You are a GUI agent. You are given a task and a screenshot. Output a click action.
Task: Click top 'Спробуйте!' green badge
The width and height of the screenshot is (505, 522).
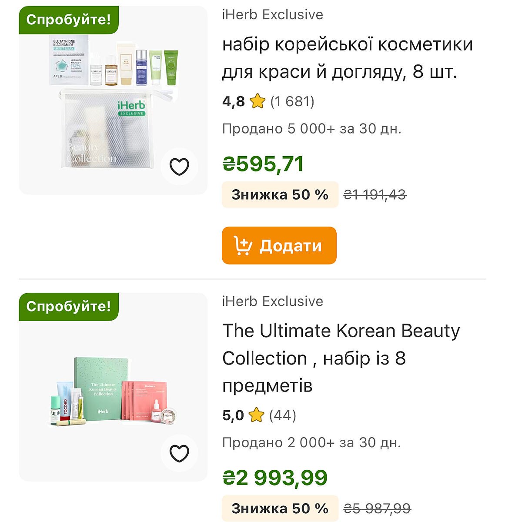tap(68, 20)
